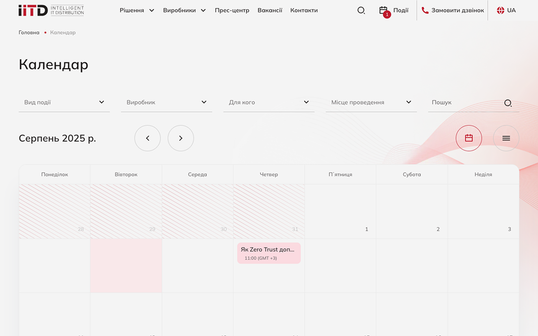The width and height of the screenshot is (538, 336).
Task: Click the red phone icon for callback
Action: click(425, 11)
